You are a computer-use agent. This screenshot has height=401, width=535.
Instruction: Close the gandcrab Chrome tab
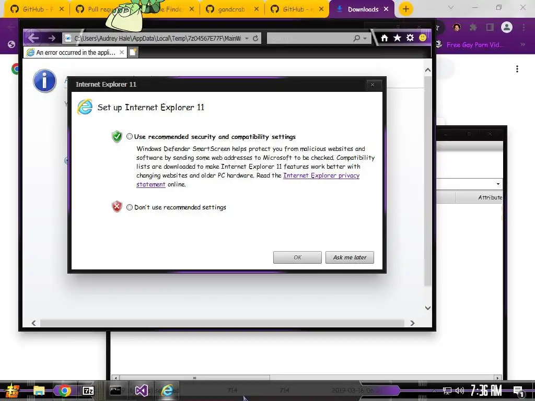(x=256, y=9)
